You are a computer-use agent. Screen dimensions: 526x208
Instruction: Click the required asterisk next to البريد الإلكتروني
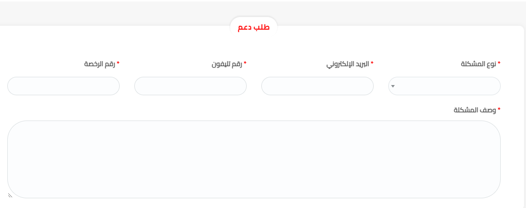pos(372,63)
